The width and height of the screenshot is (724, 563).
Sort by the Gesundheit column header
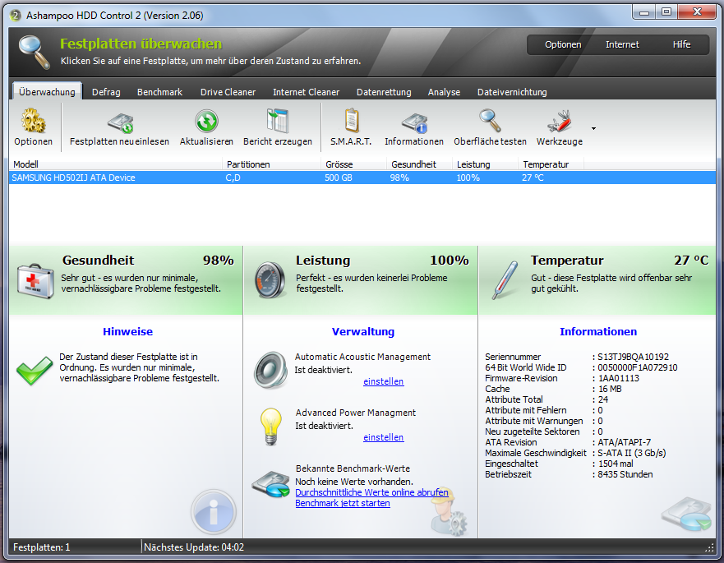[x=419, y=164]
